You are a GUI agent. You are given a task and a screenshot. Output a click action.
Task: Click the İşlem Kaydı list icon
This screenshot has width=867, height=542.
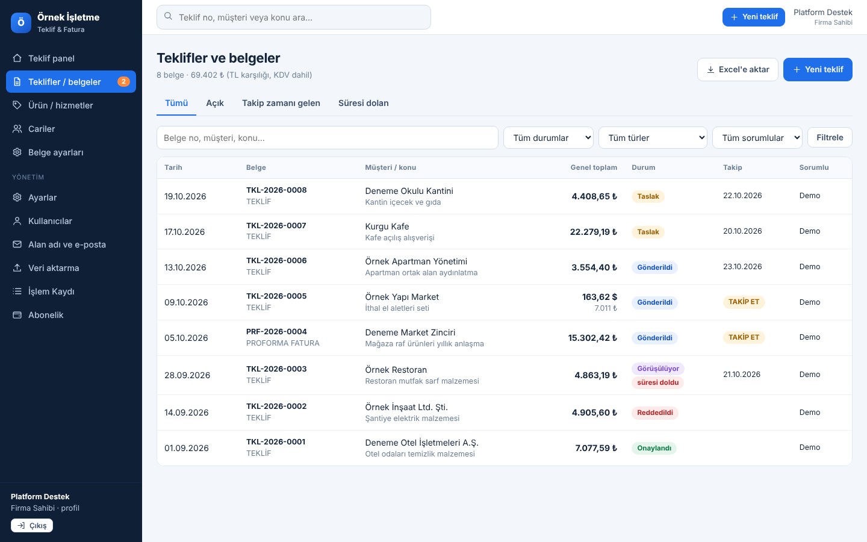(x=17, y=291)
